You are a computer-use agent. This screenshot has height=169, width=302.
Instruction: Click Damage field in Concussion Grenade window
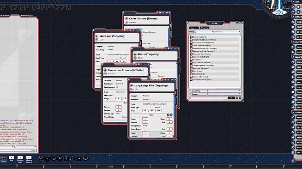(119, 110)
